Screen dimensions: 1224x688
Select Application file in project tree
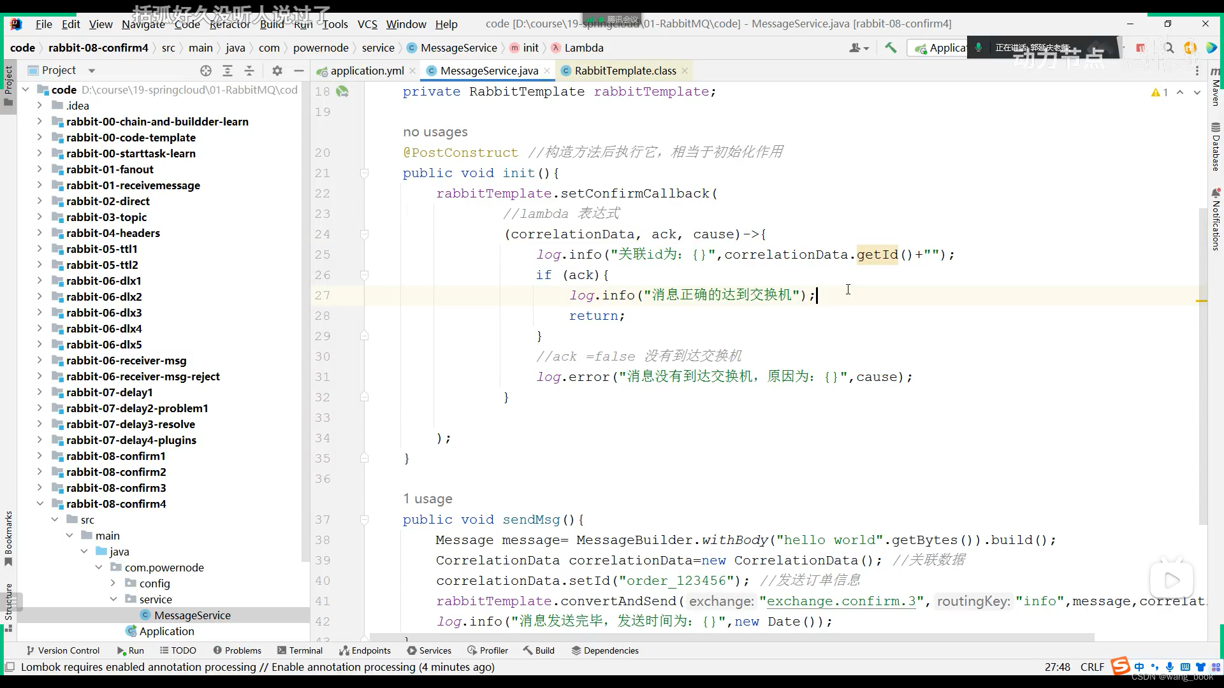click(x=166, y=631)
